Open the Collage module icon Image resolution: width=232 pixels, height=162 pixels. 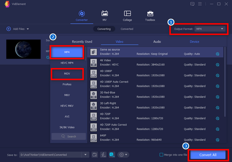tap(127, 13)
